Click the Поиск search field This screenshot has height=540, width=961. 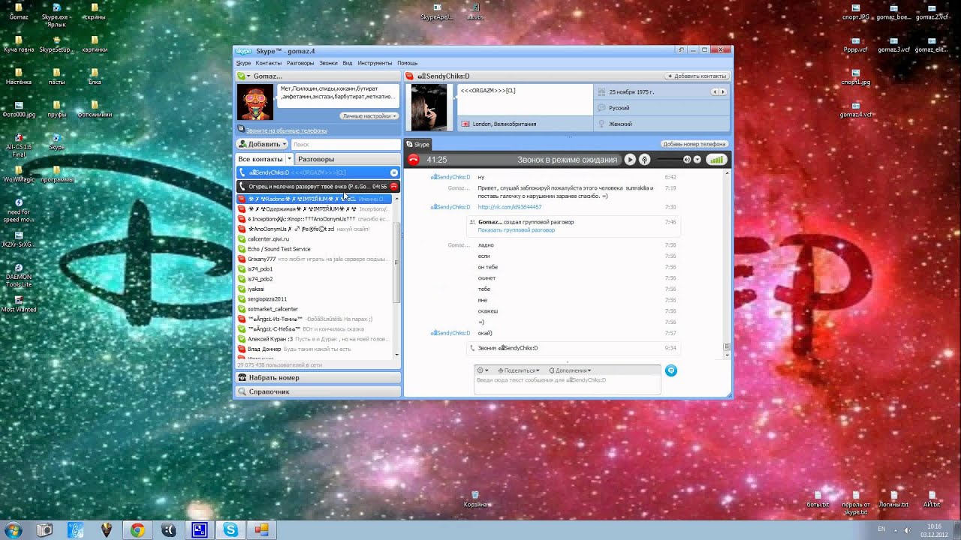tap(345, 144)
